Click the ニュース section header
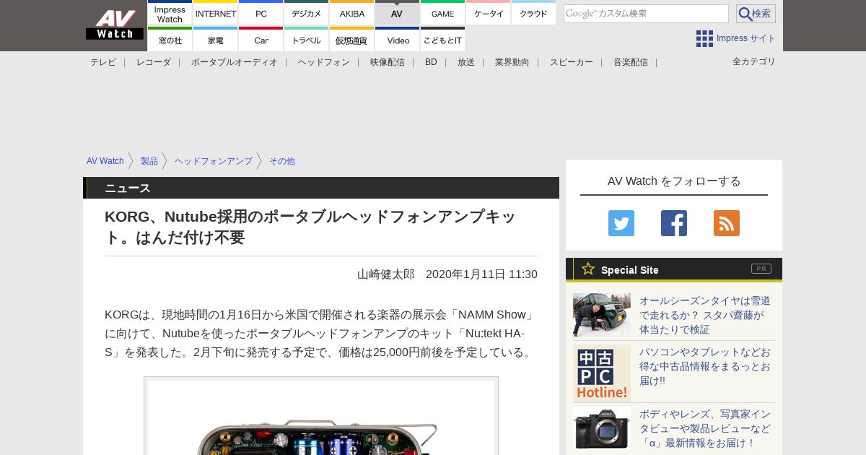Image resolution: width=866 pixels, height=455 pixels. click(x=321, y=188)
